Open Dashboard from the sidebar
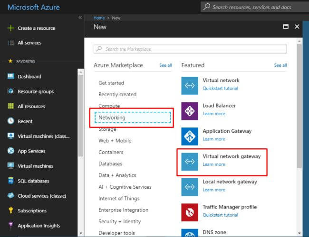The image size is (309, 237). [29, 76]
